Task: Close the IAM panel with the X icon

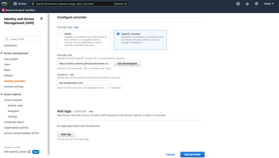Action: [x=41, y=19]
